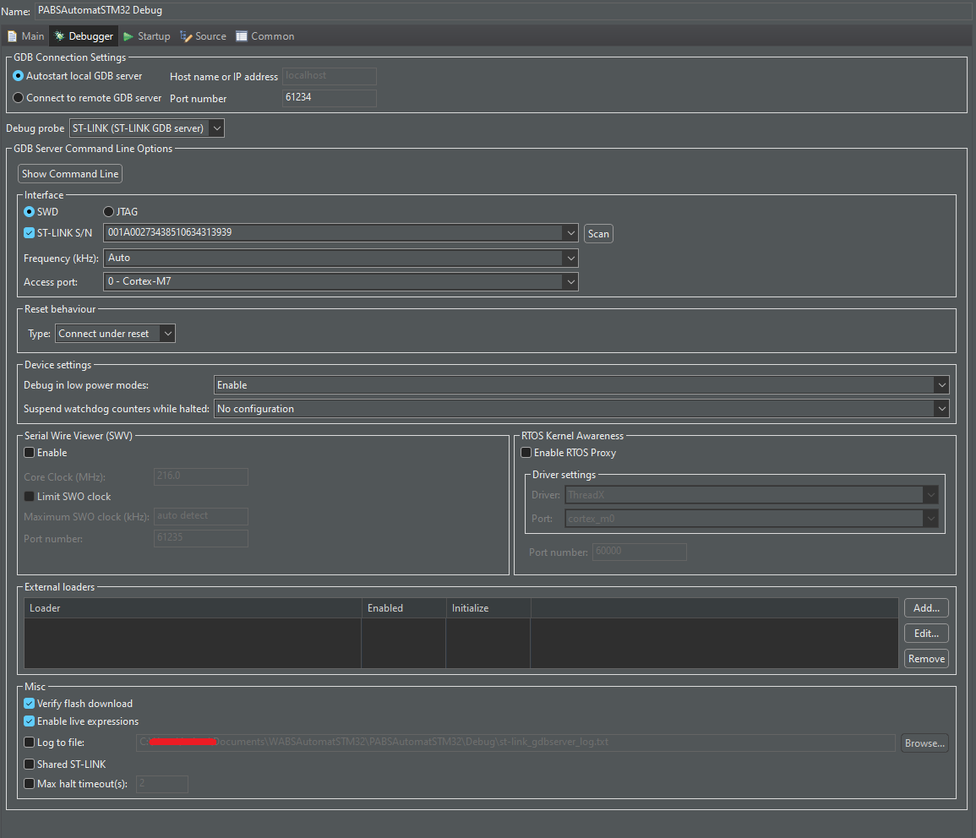The width and height of the screenshot is (976, 838).
Task: Open the Common tab
Action: point(265,35)
